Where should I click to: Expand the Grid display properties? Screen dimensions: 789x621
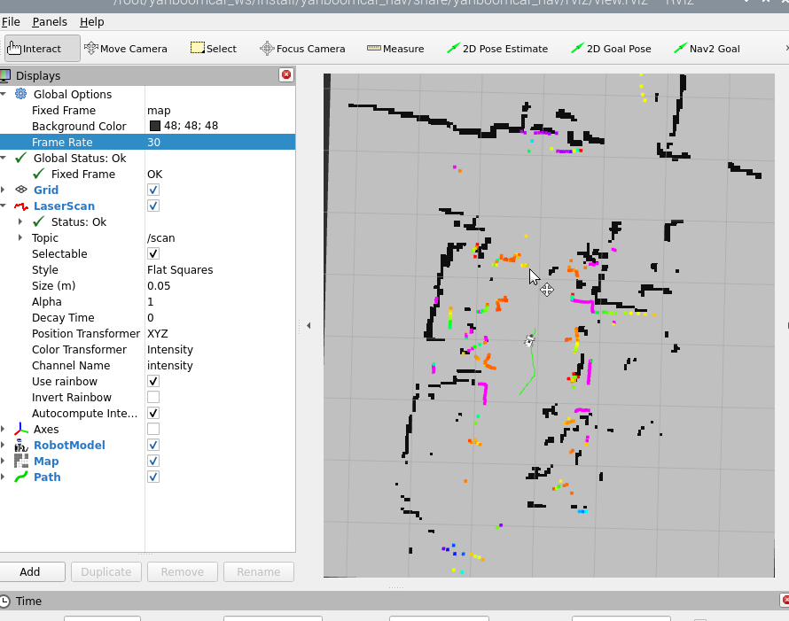(3, 190)
